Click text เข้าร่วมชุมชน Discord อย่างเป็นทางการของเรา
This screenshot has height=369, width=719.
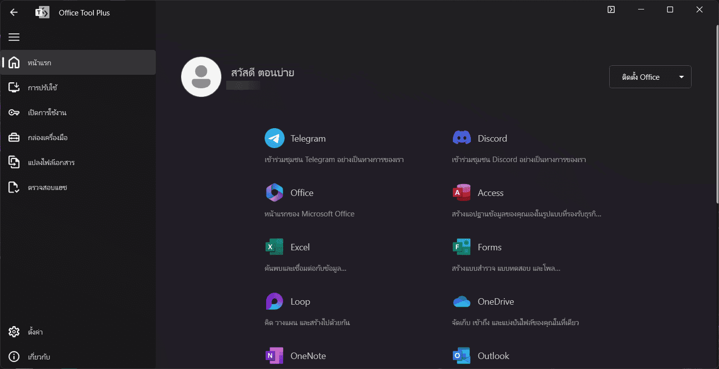[x=519, y=160]
